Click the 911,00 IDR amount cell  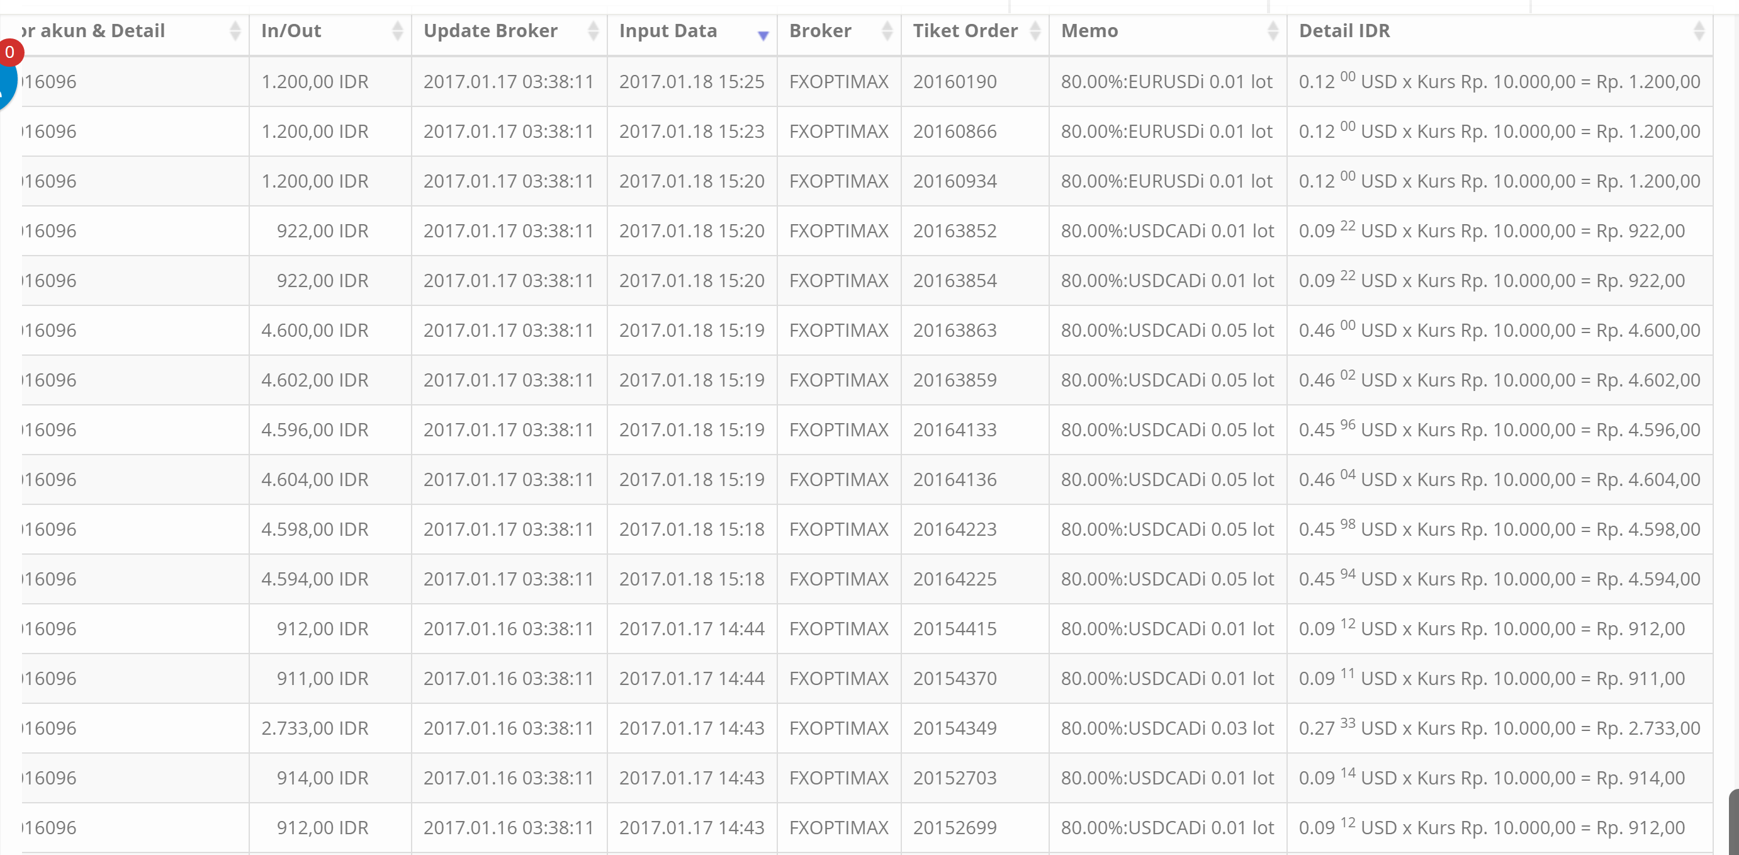click(x=331, y=679)
